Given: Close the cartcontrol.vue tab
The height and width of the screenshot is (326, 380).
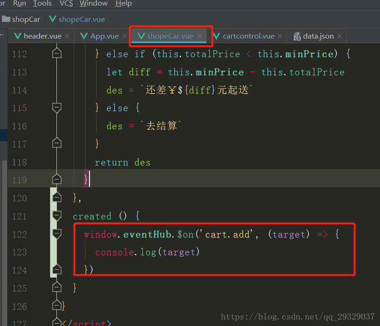Looking at the screenshot, I should 280,36.
